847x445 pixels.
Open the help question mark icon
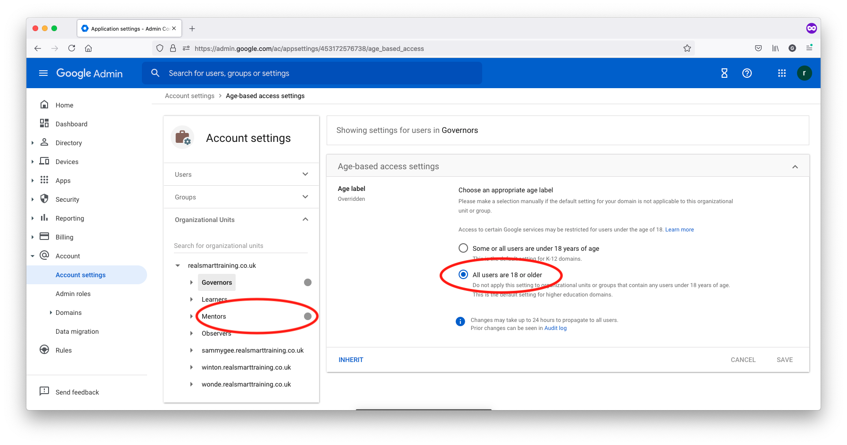tap(747, 73)
